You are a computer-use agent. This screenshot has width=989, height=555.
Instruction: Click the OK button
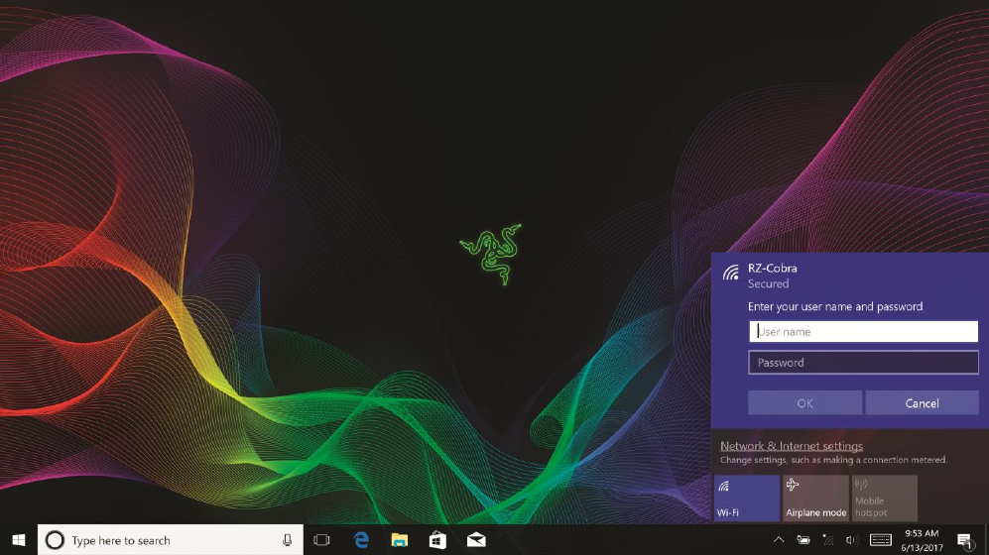coord(804,402)
